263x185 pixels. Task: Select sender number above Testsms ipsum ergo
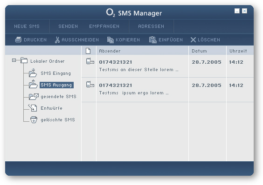116,86
